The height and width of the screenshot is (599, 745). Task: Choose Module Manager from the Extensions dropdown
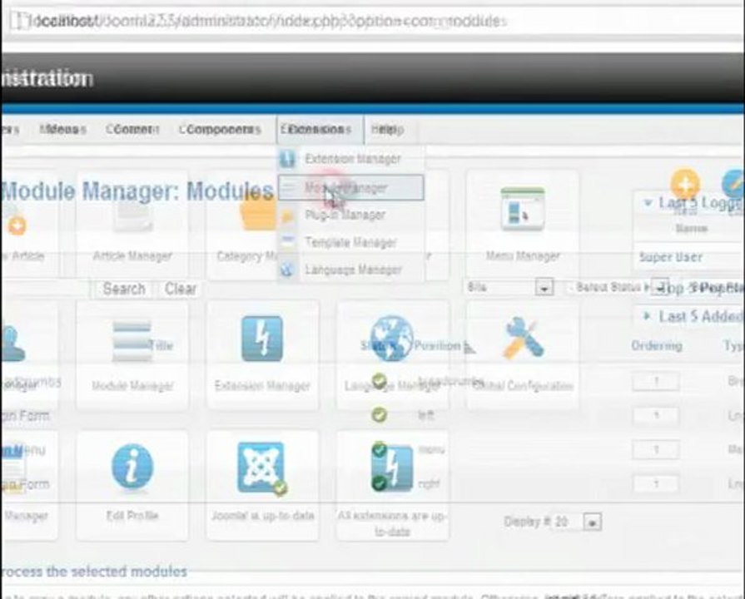point(350,188)
